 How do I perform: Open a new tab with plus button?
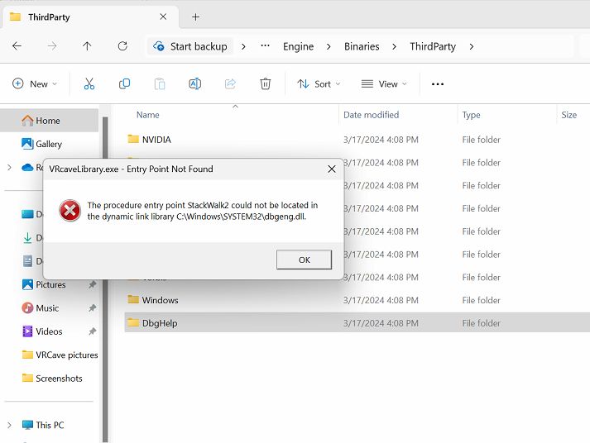click(x=195, y=17)
